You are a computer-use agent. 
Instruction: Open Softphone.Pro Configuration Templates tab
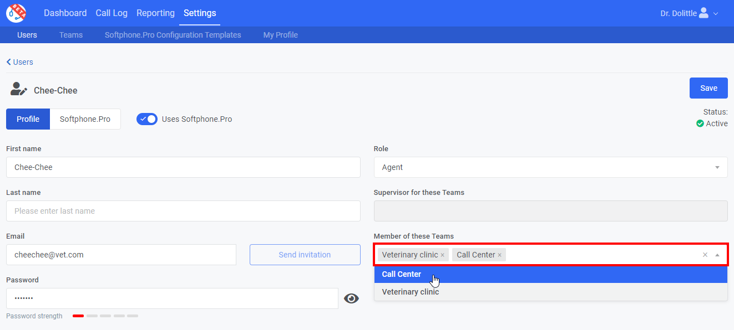[173, 35]
